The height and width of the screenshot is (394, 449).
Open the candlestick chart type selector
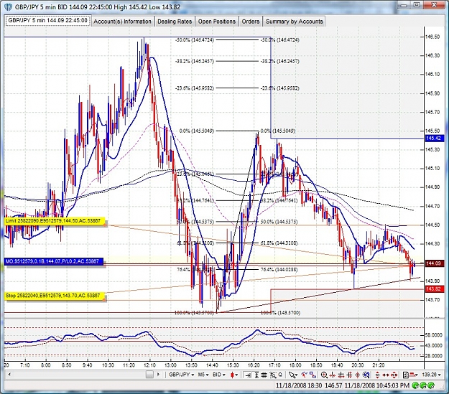coord(232,375)
